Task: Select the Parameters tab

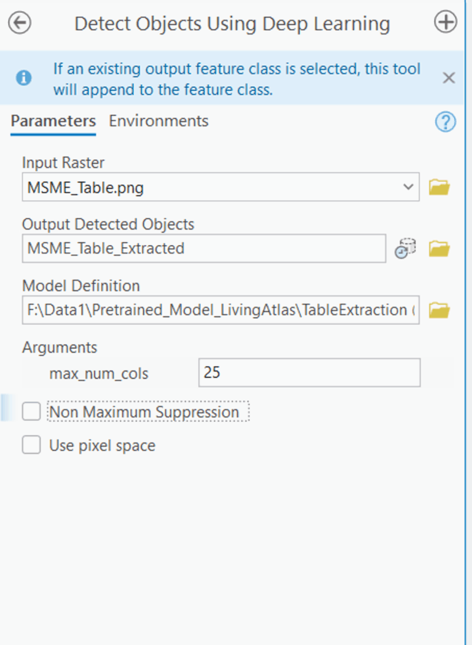Action: tap(52, 120)
